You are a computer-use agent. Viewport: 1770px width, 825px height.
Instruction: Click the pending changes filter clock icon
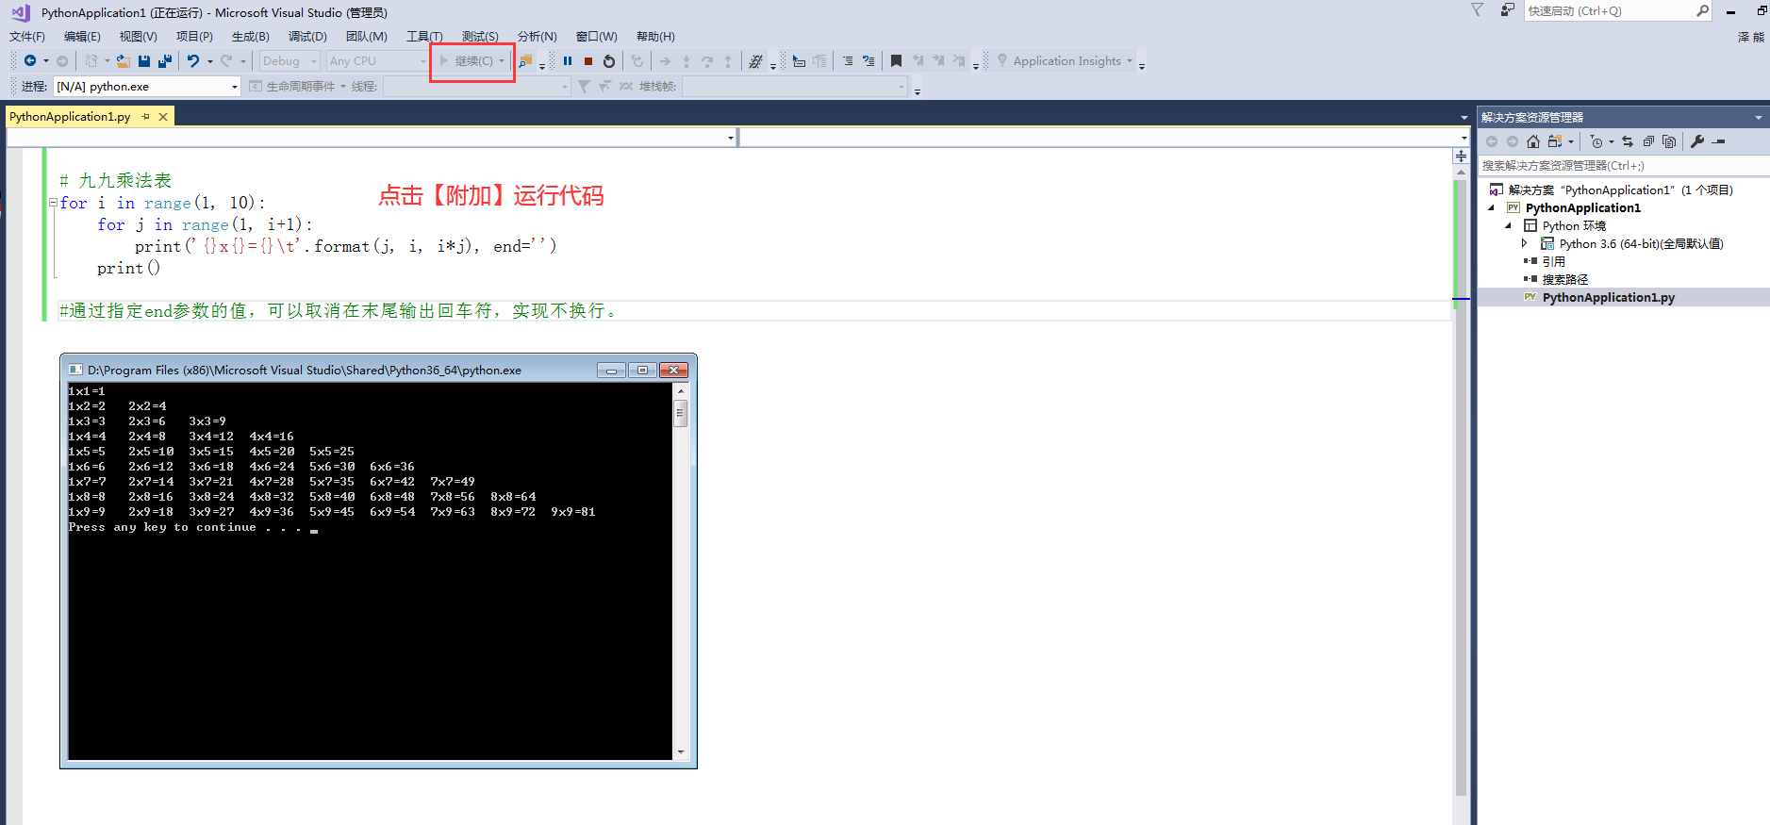pyautogui.click(x=1596, y=141)
